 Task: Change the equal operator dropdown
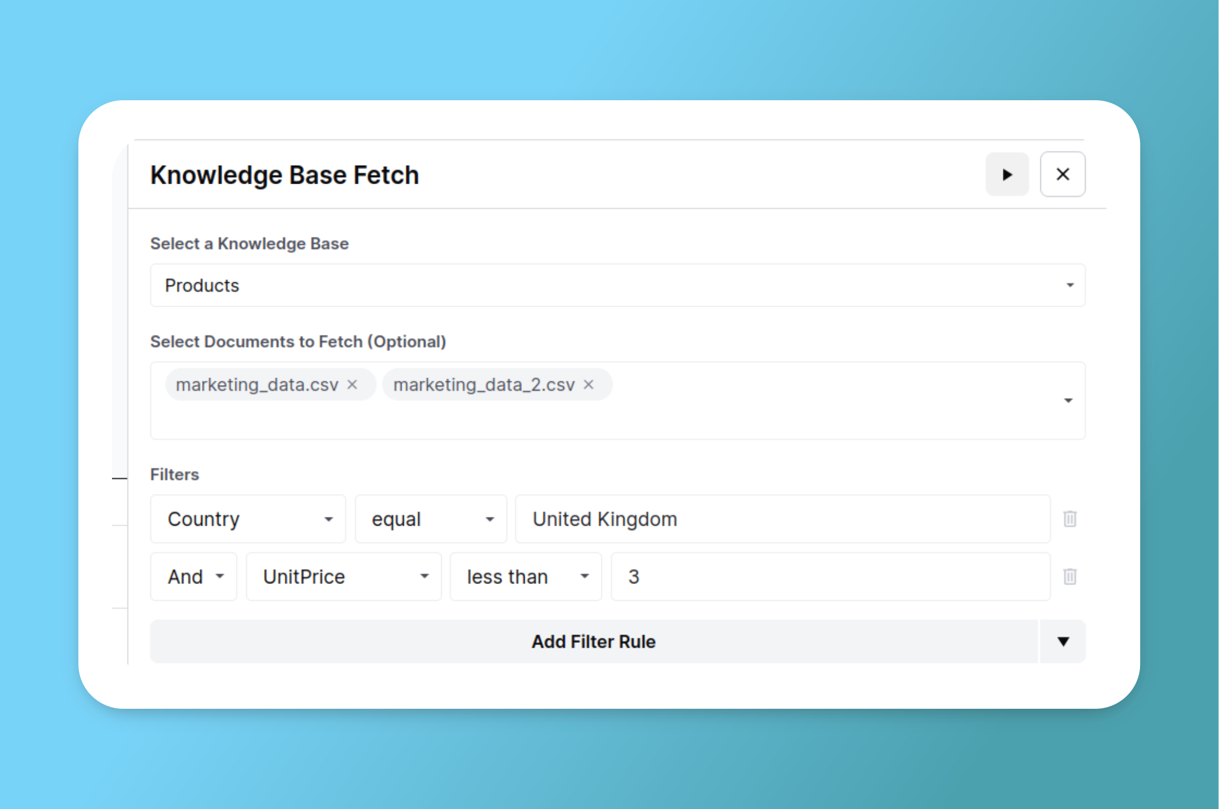click(x=431, y=519)
